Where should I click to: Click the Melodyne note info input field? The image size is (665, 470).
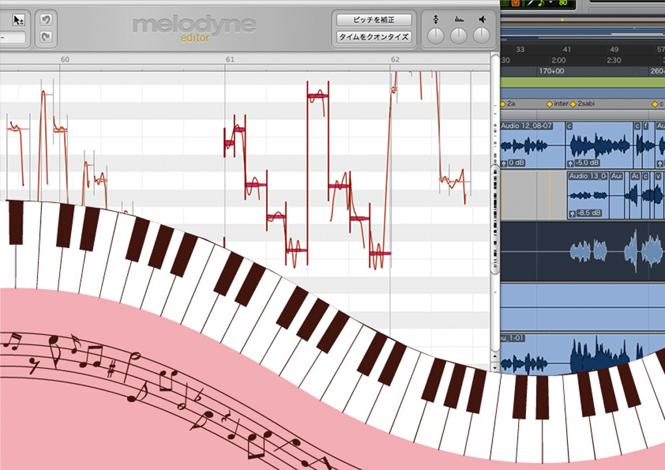click(12, 37)
